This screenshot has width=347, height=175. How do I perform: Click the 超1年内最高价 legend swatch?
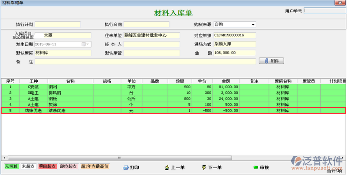click(95, 166)
